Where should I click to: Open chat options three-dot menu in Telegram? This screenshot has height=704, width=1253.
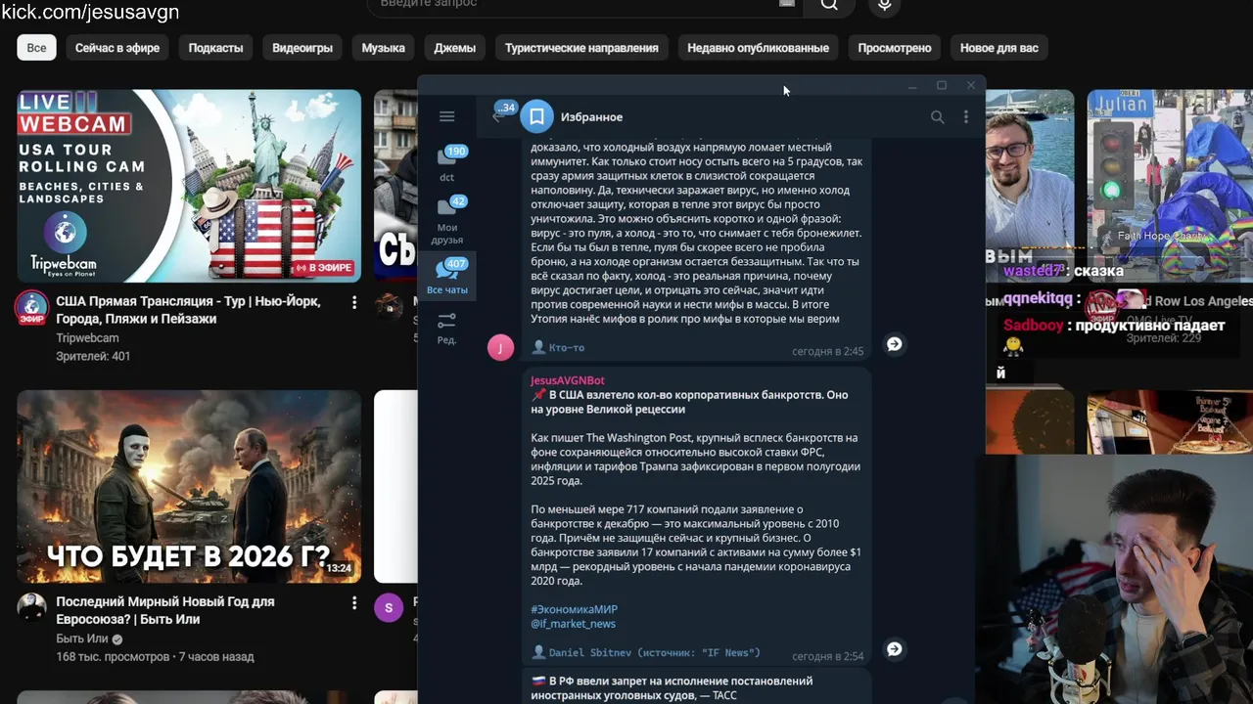pos(965,117)
